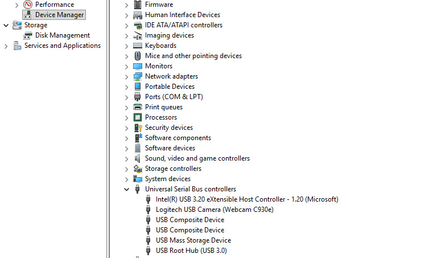
Task: Click the Storage controllers icon
Action: (x=138, y=169)
